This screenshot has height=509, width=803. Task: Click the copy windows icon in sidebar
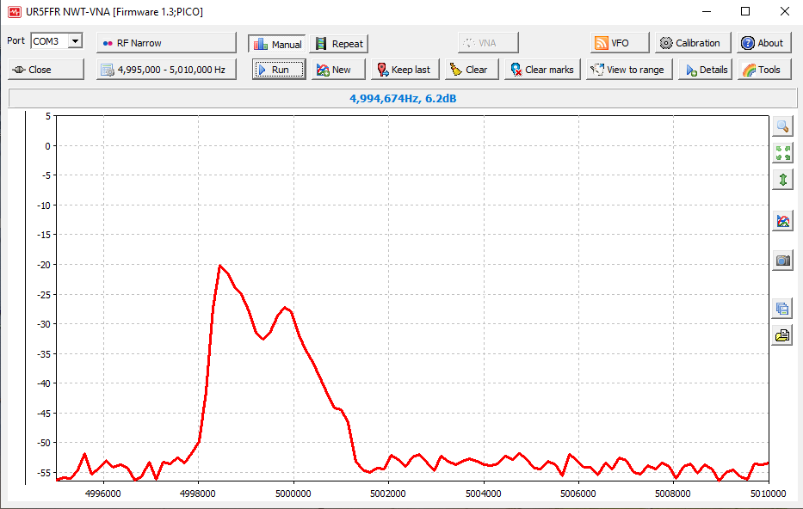pyautogui.click(x=782, y=309)
